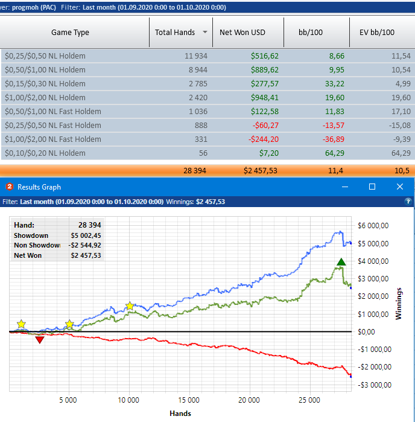The width and height of the screenshot is (415, 422).
Task: Select the yellow star marker near 5 000 hands
Action: (x=69, y=324)
